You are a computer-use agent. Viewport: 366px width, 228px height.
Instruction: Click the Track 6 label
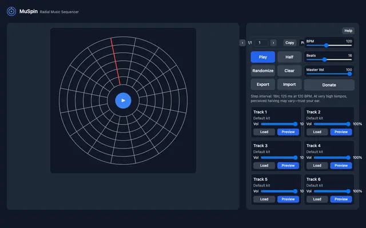(313, 180)
